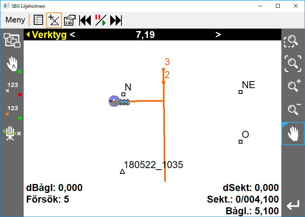Toggle the auto hand (A) mode
The image size is (305, 217).
pyautogui.click(x=12, y=64)
